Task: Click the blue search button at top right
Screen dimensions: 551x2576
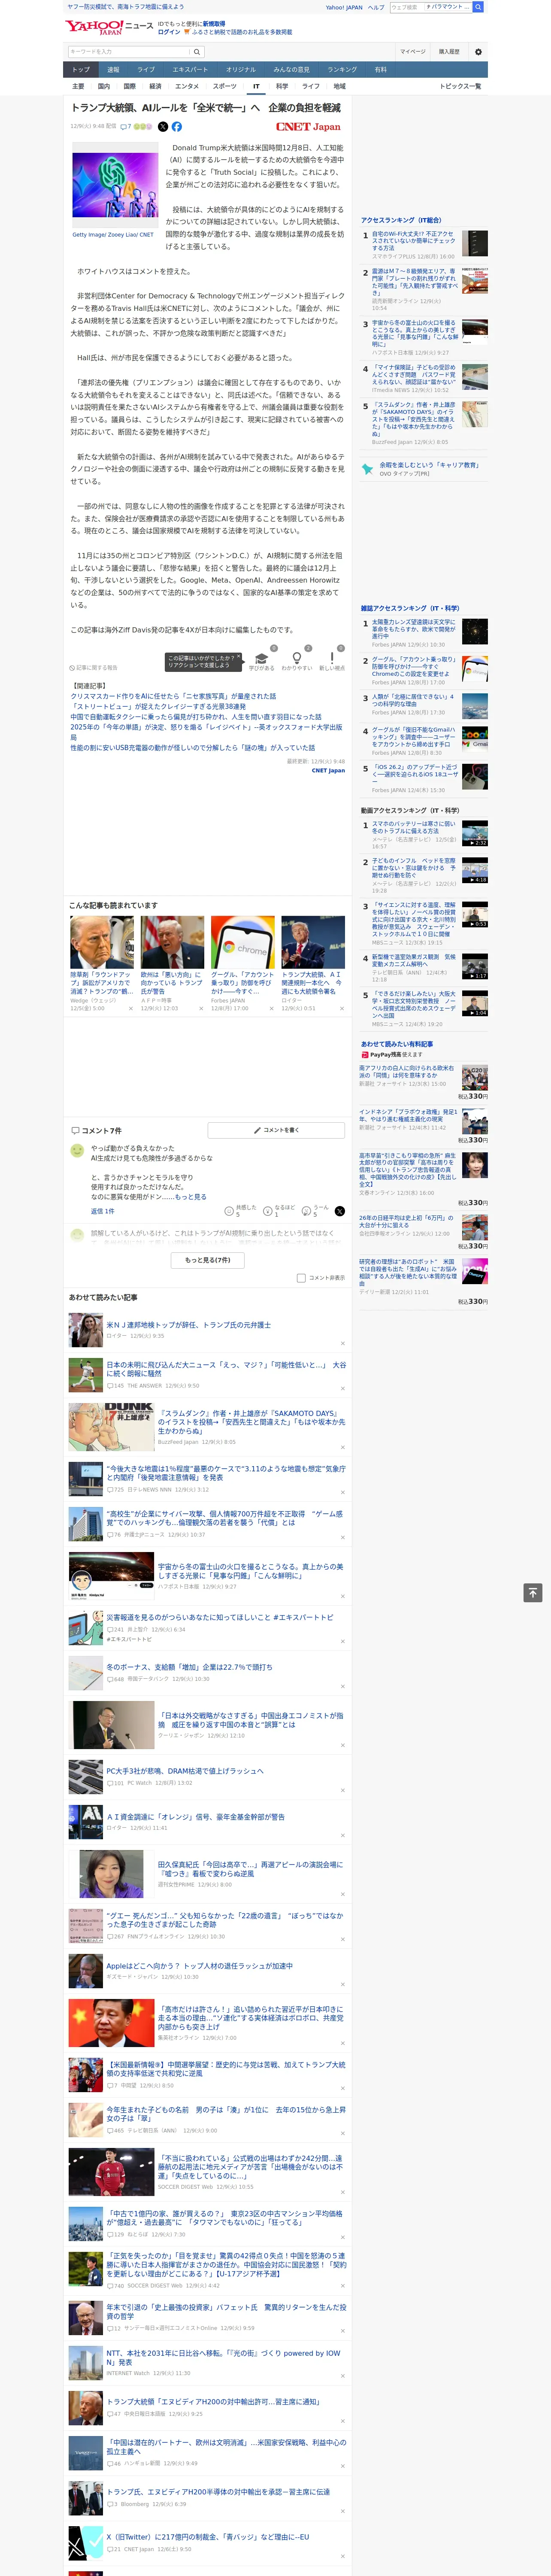Action: coord(478,7)
